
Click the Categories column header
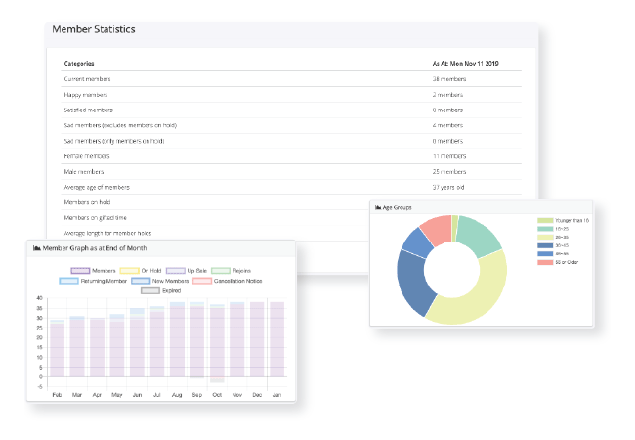coord(79,64)
